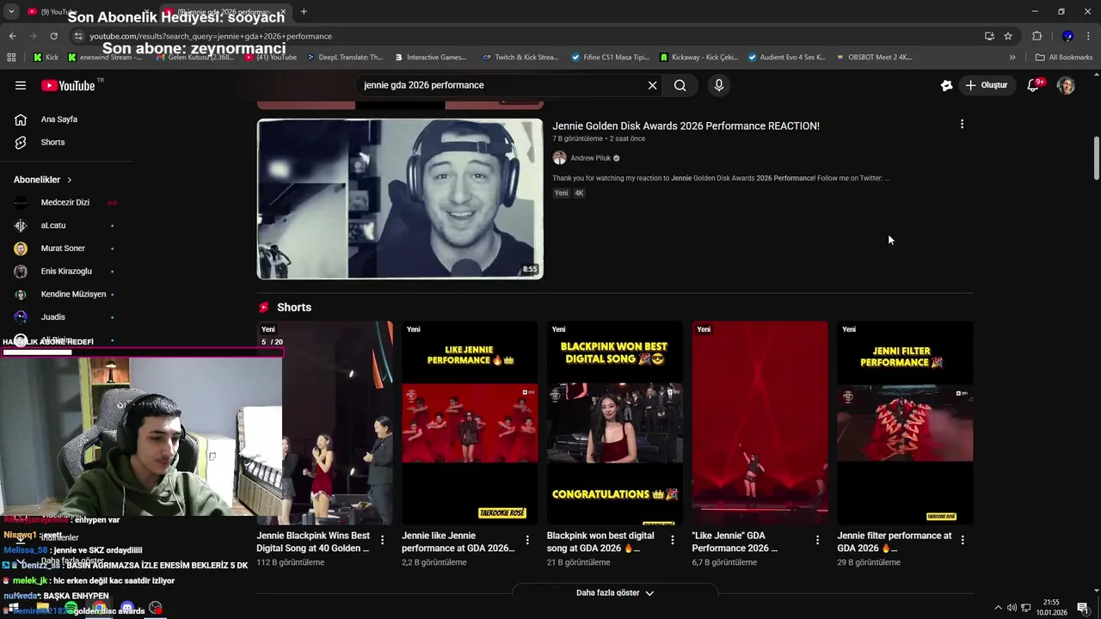Screen dimensions: 1101x619
Task: Open options for 'Jennie filter performance' short
Action: 963,540
